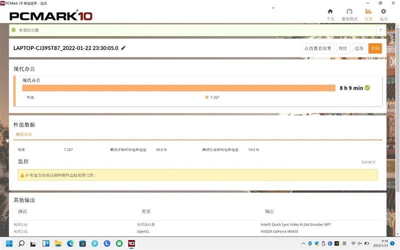Select the Modern Office tab under performance data
This screenshot has width=400, height=250.
tap(23, 134)
